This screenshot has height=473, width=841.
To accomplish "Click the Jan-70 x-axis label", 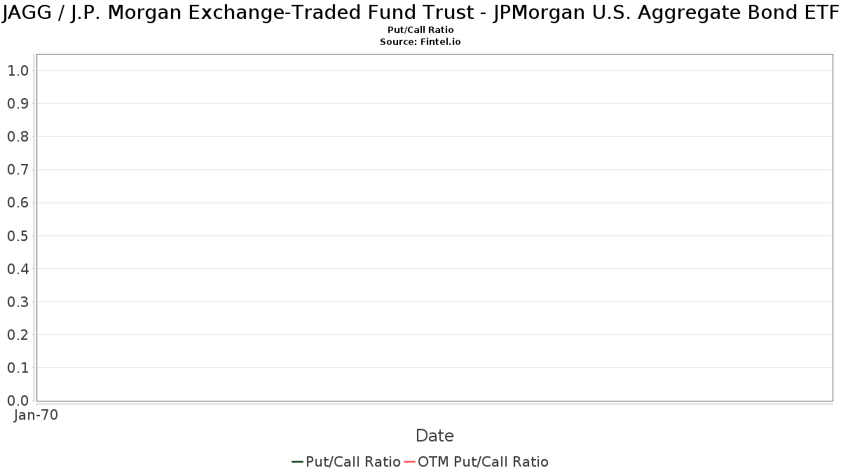I will (x=36, y=415).
